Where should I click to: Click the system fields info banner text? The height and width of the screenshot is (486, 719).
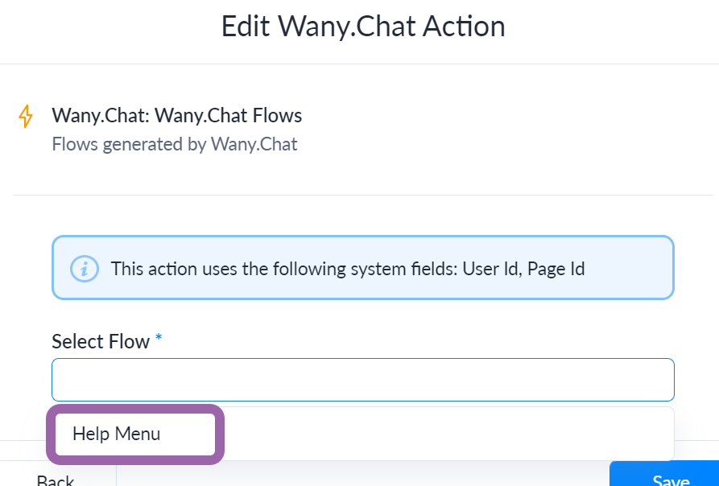click(x=348, y=269)
